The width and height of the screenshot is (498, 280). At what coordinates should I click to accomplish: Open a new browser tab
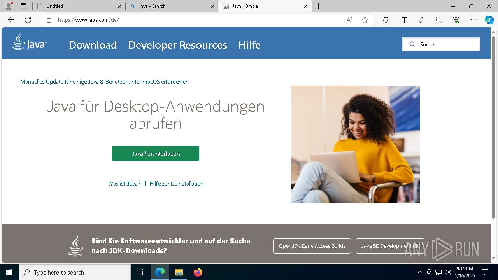319,6
